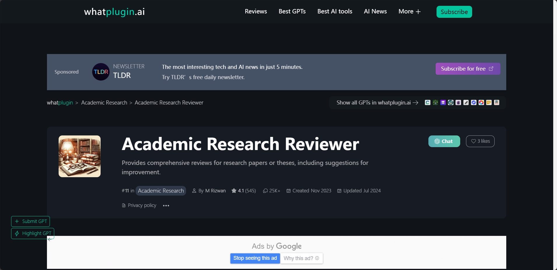Click Why this ad? button
Image resolution: width=557 pixels, height=270 pixels.
[x=302, y=258]
